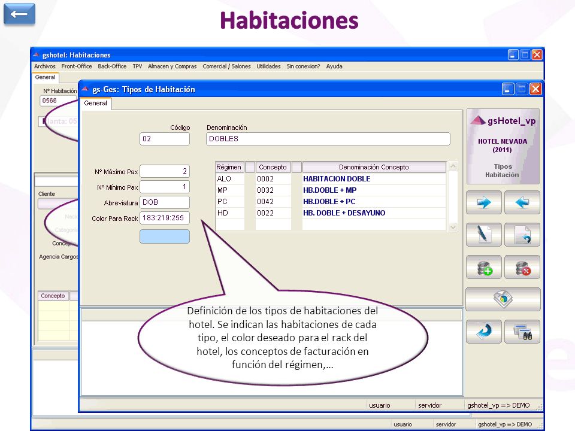Click the Código field with 02
The height and width of the screenshot is (431, 575).
click(x=165, y=139)
